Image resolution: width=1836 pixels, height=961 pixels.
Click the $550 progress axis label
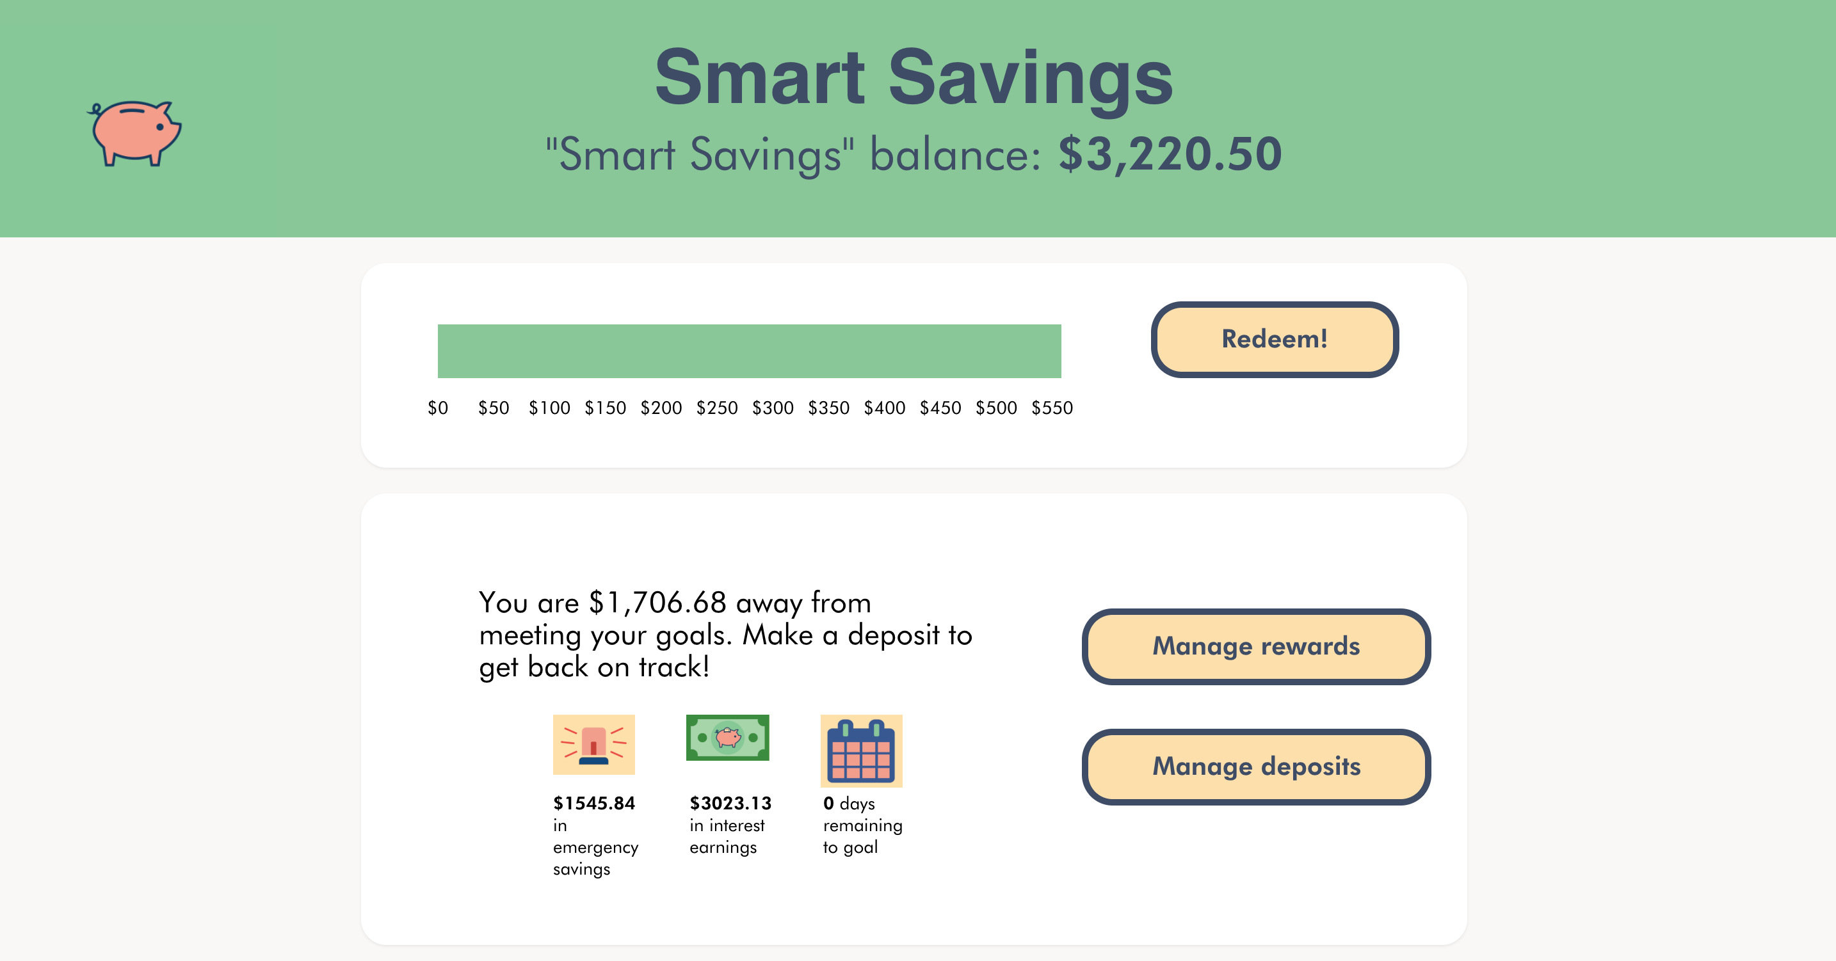point(1052,408)
